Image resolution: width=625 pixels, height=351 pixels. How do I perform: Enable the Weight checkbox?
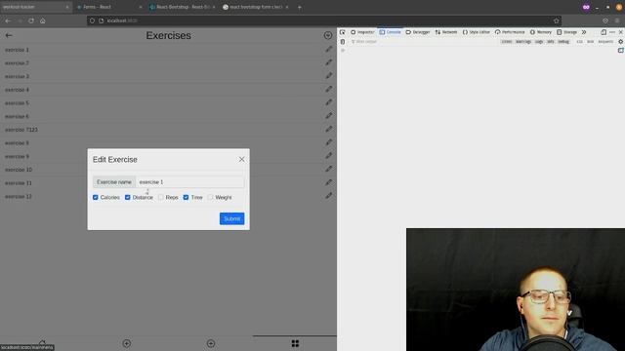[210, 197]
